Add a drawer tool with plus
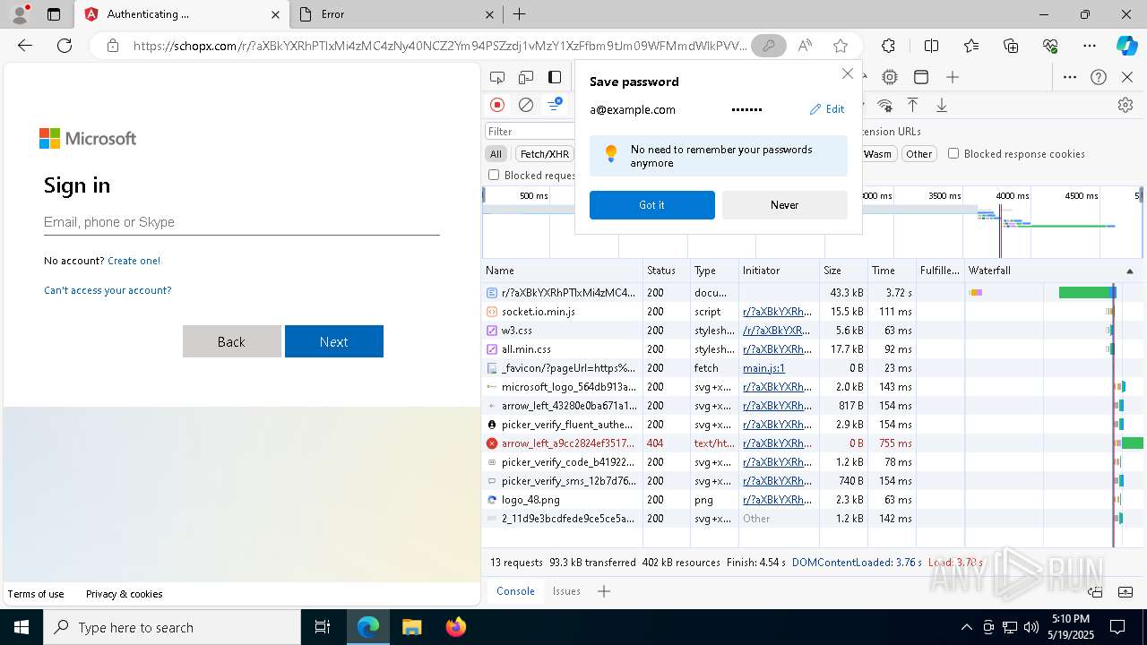This screenshot has height=645, width=1147. pos(604,591)
